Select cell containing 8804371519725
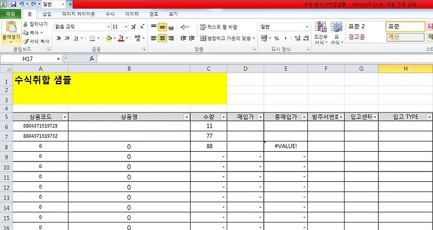Viewport: 433px width, 230px height. coord(40,126)
